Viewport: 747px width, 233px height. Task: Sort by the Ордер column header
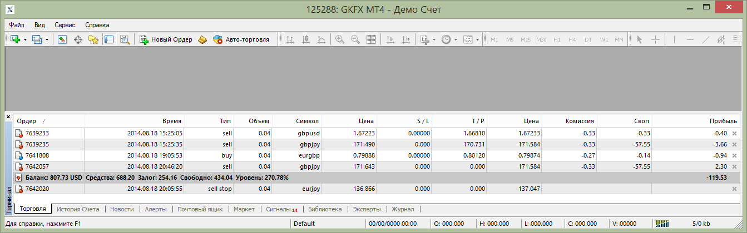49,121
